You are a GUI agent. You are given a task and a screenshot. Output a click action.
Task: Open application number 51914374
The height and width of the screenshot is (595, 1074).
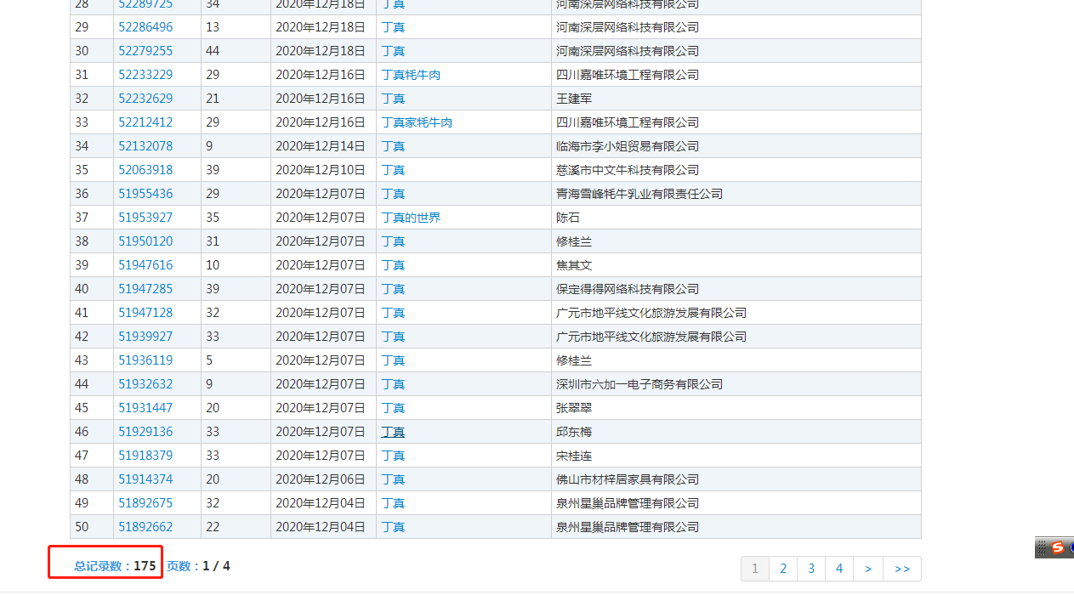point(145,479)
